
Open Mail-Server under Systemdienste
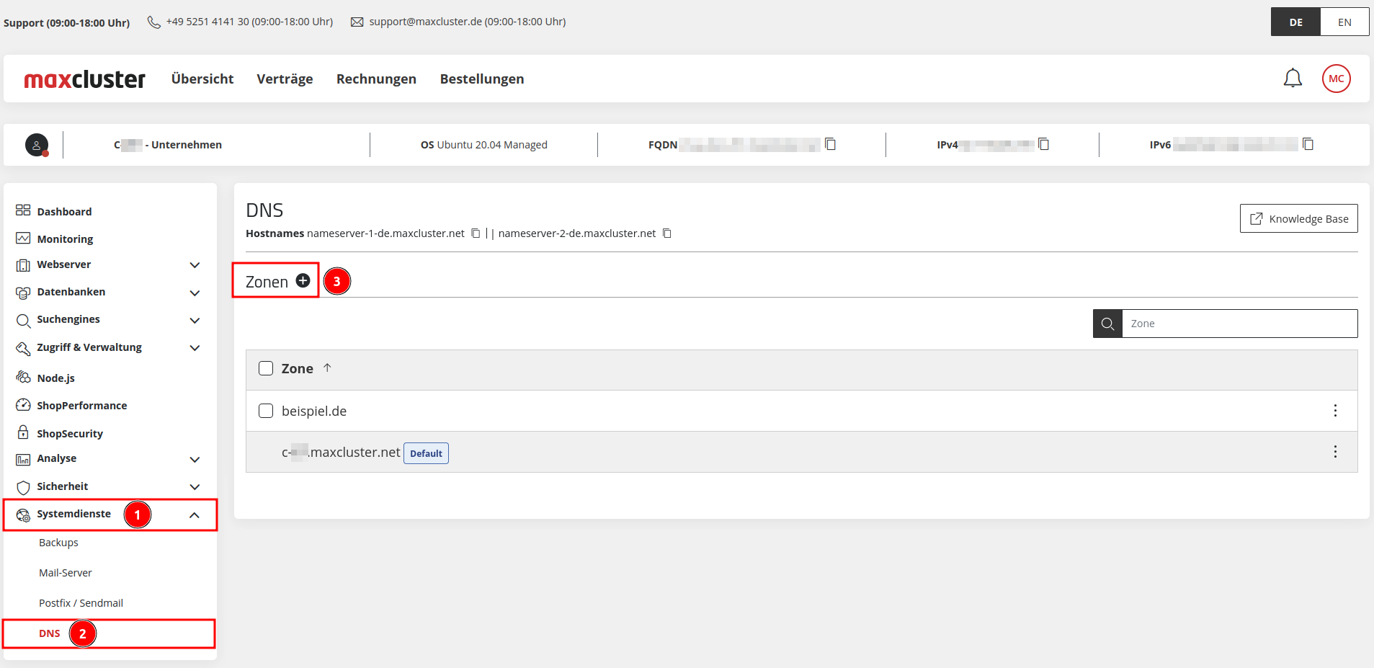[66, 573]
